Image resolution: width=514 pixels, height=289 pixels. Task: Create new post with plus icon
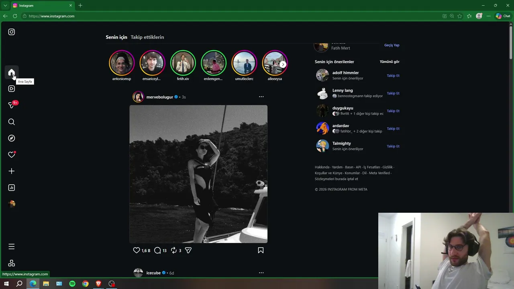12,171
